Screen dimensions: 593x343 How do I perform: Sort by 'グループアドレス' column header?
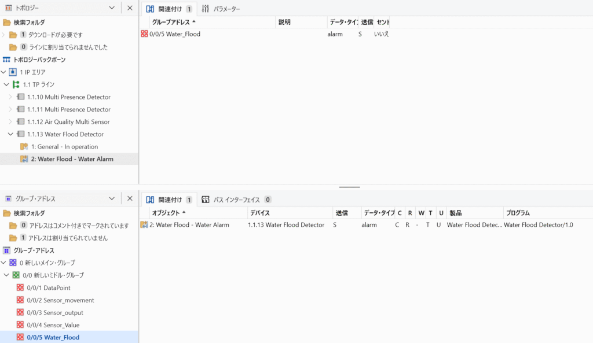coord(212,23)
